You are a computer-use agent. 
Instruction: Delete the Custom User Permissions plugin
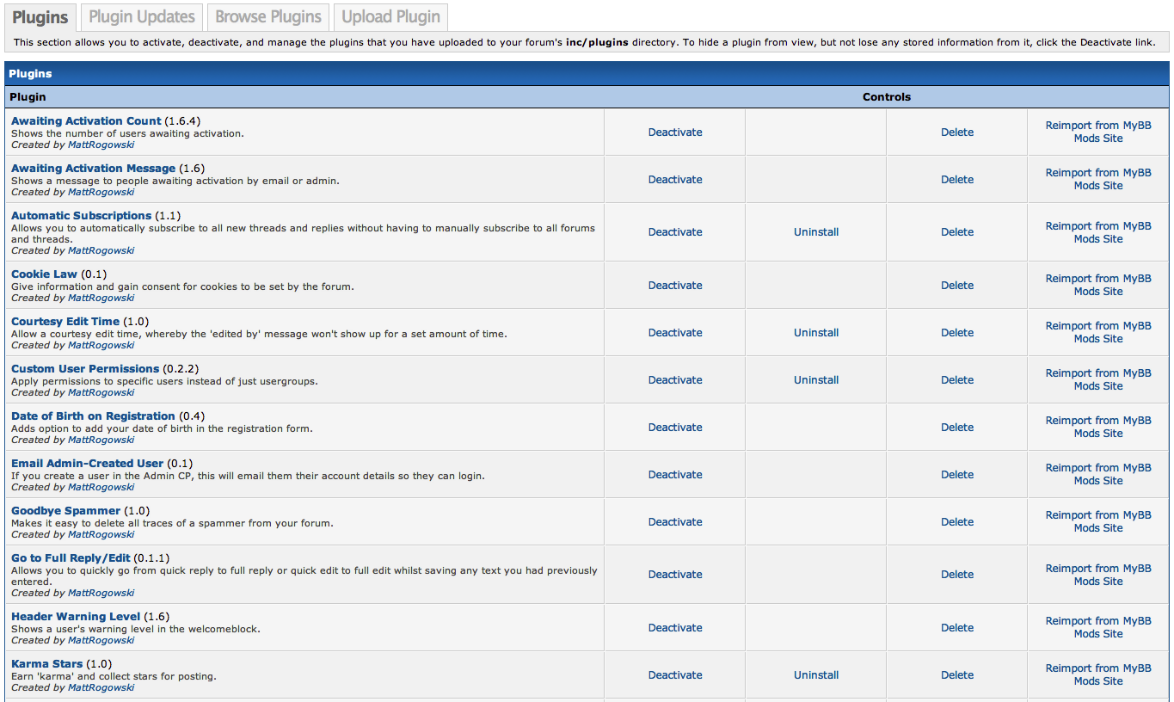[x=956, y=380]
